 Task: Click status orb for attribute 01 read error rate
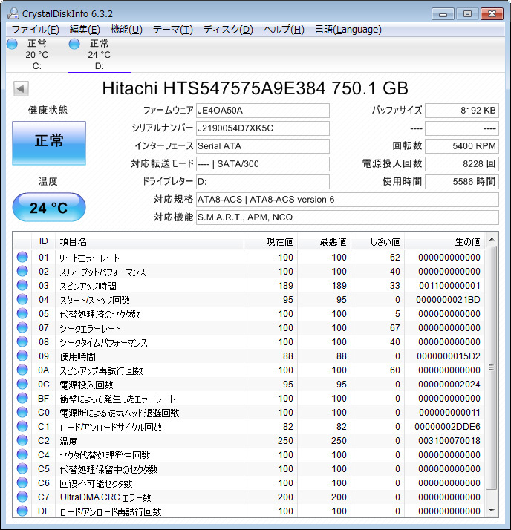(22, 258)
